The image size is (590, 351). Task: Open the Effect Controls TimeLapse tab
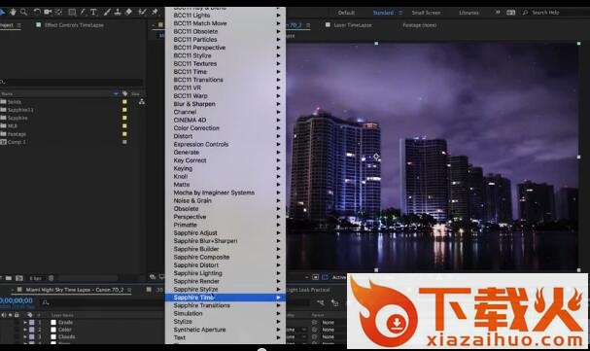[x=74, y=25]
